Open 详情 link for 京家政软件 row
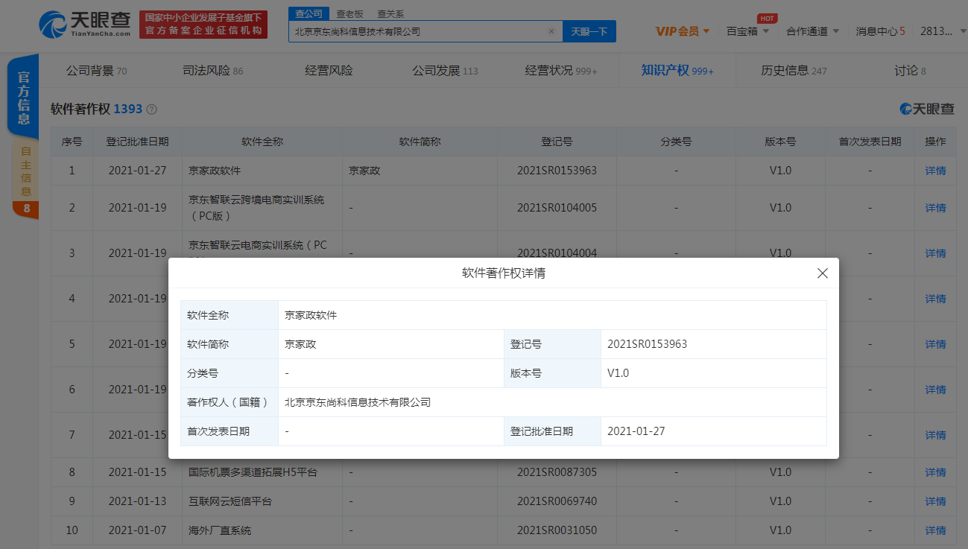 (x=934, y=171)
